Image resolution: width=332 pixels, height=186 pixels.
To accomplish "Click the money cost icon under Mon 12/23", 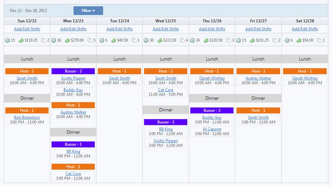I will [x=67, y=40].
